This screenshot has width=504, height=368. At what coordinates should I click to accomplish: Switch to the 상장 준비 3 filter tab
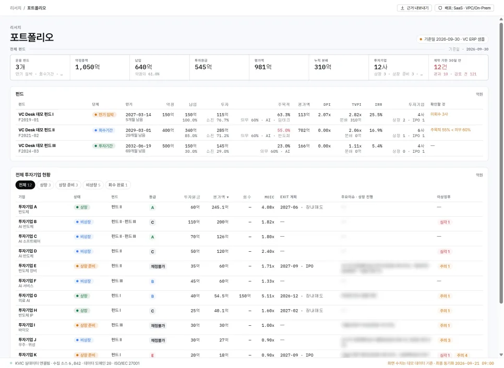pos(68,185)
